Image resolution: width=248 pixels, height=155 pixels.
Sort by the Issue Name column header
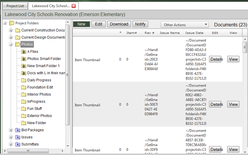coord(170,33)
